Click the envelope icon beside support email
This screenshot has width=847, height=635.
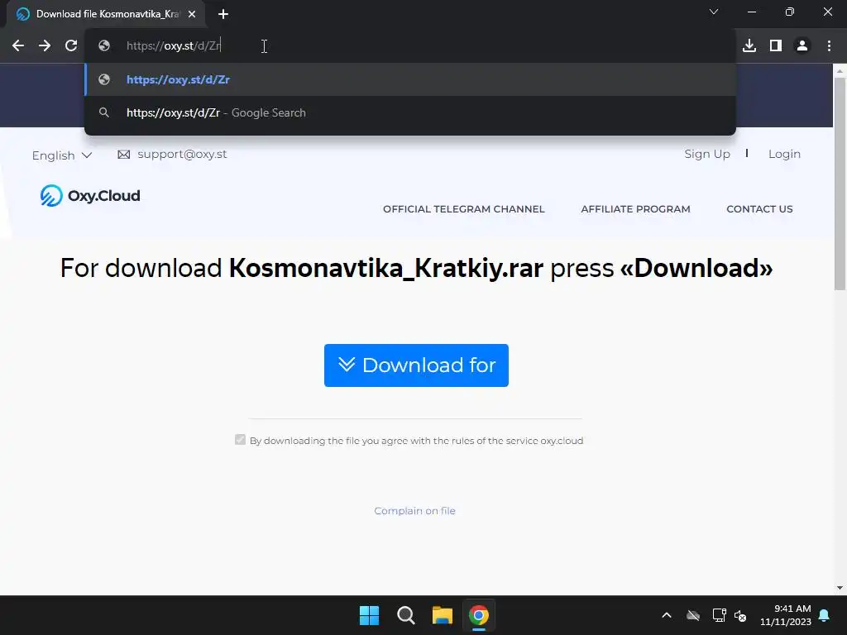click(x=124, y=155)
